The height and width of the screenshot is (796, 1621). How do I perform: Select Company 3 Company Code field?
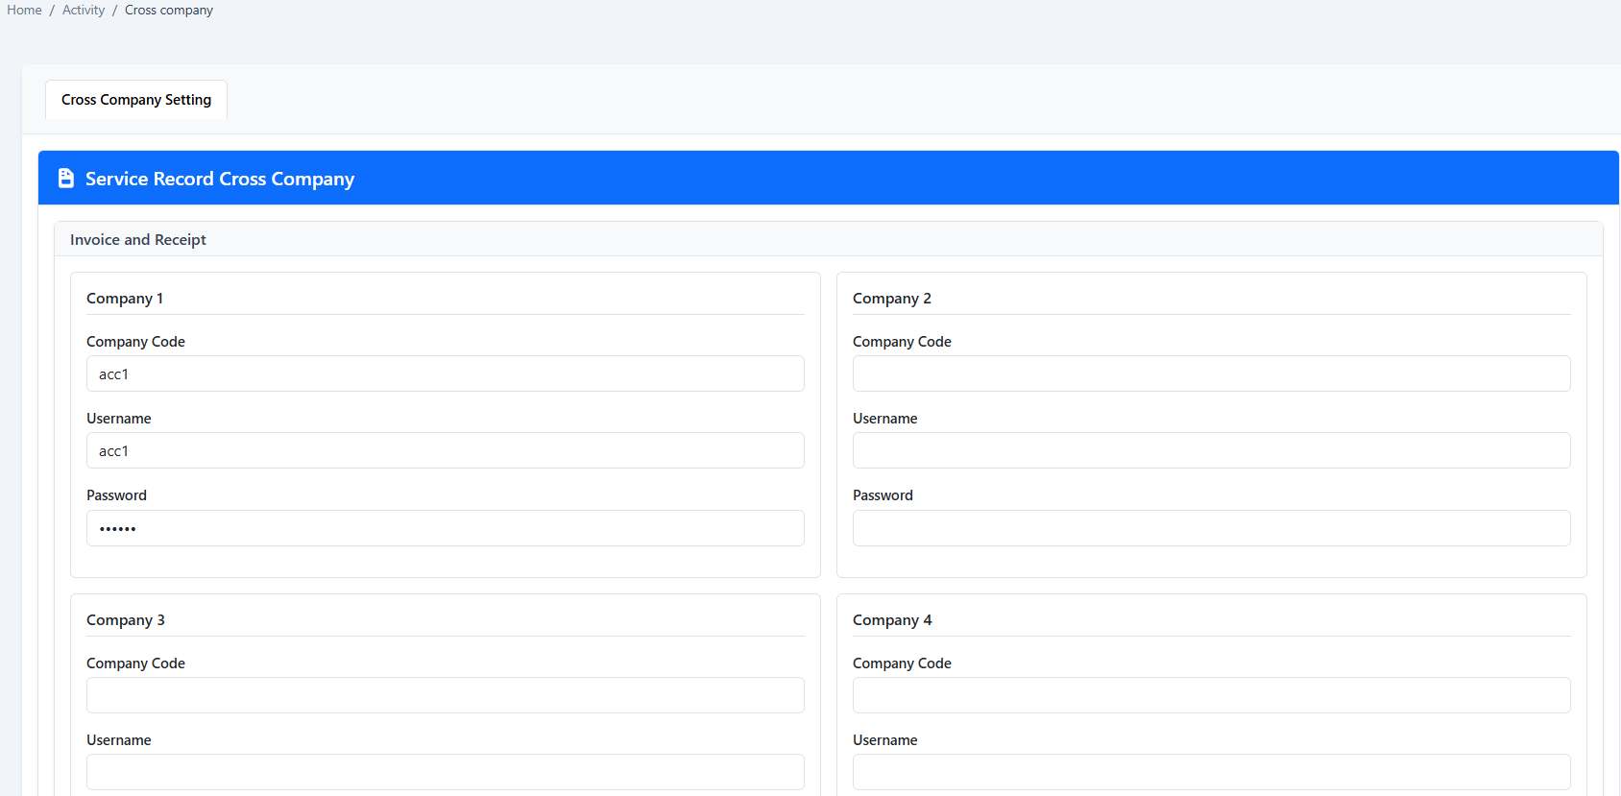click(446, 695)
